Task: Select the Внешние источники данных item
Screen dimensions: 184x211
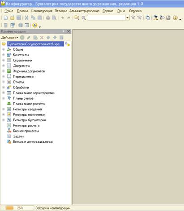Action: pyautogui.click(x=33, y=142)
